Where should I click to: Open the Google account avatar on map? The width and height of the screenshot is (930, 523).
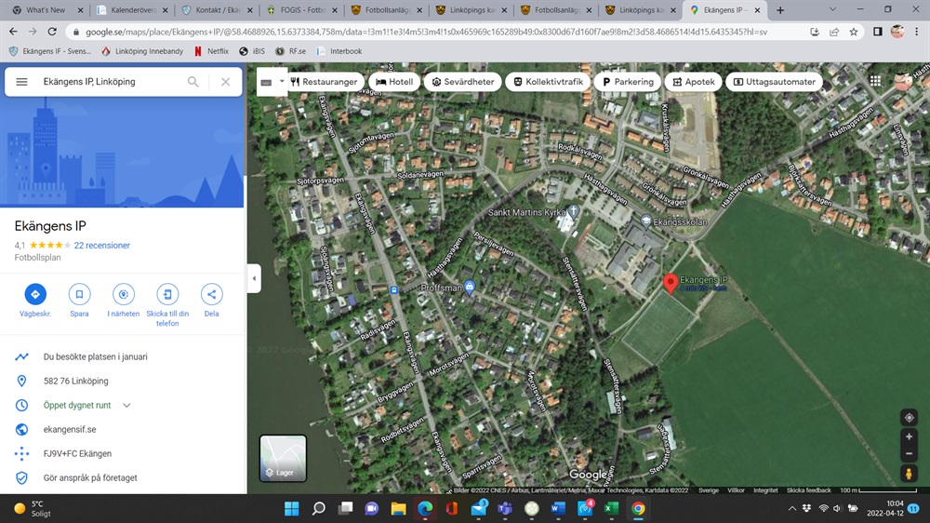pos(903,81)
